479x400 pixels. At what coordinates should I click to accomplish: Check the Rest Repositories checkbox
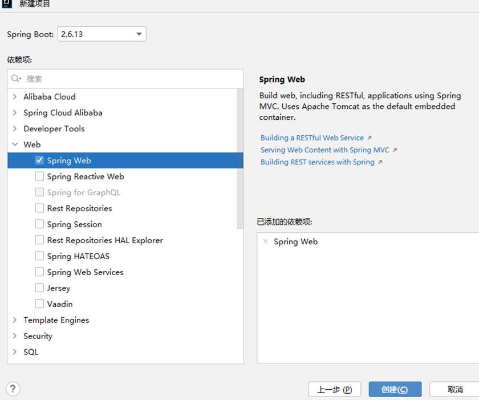(39, 208)
